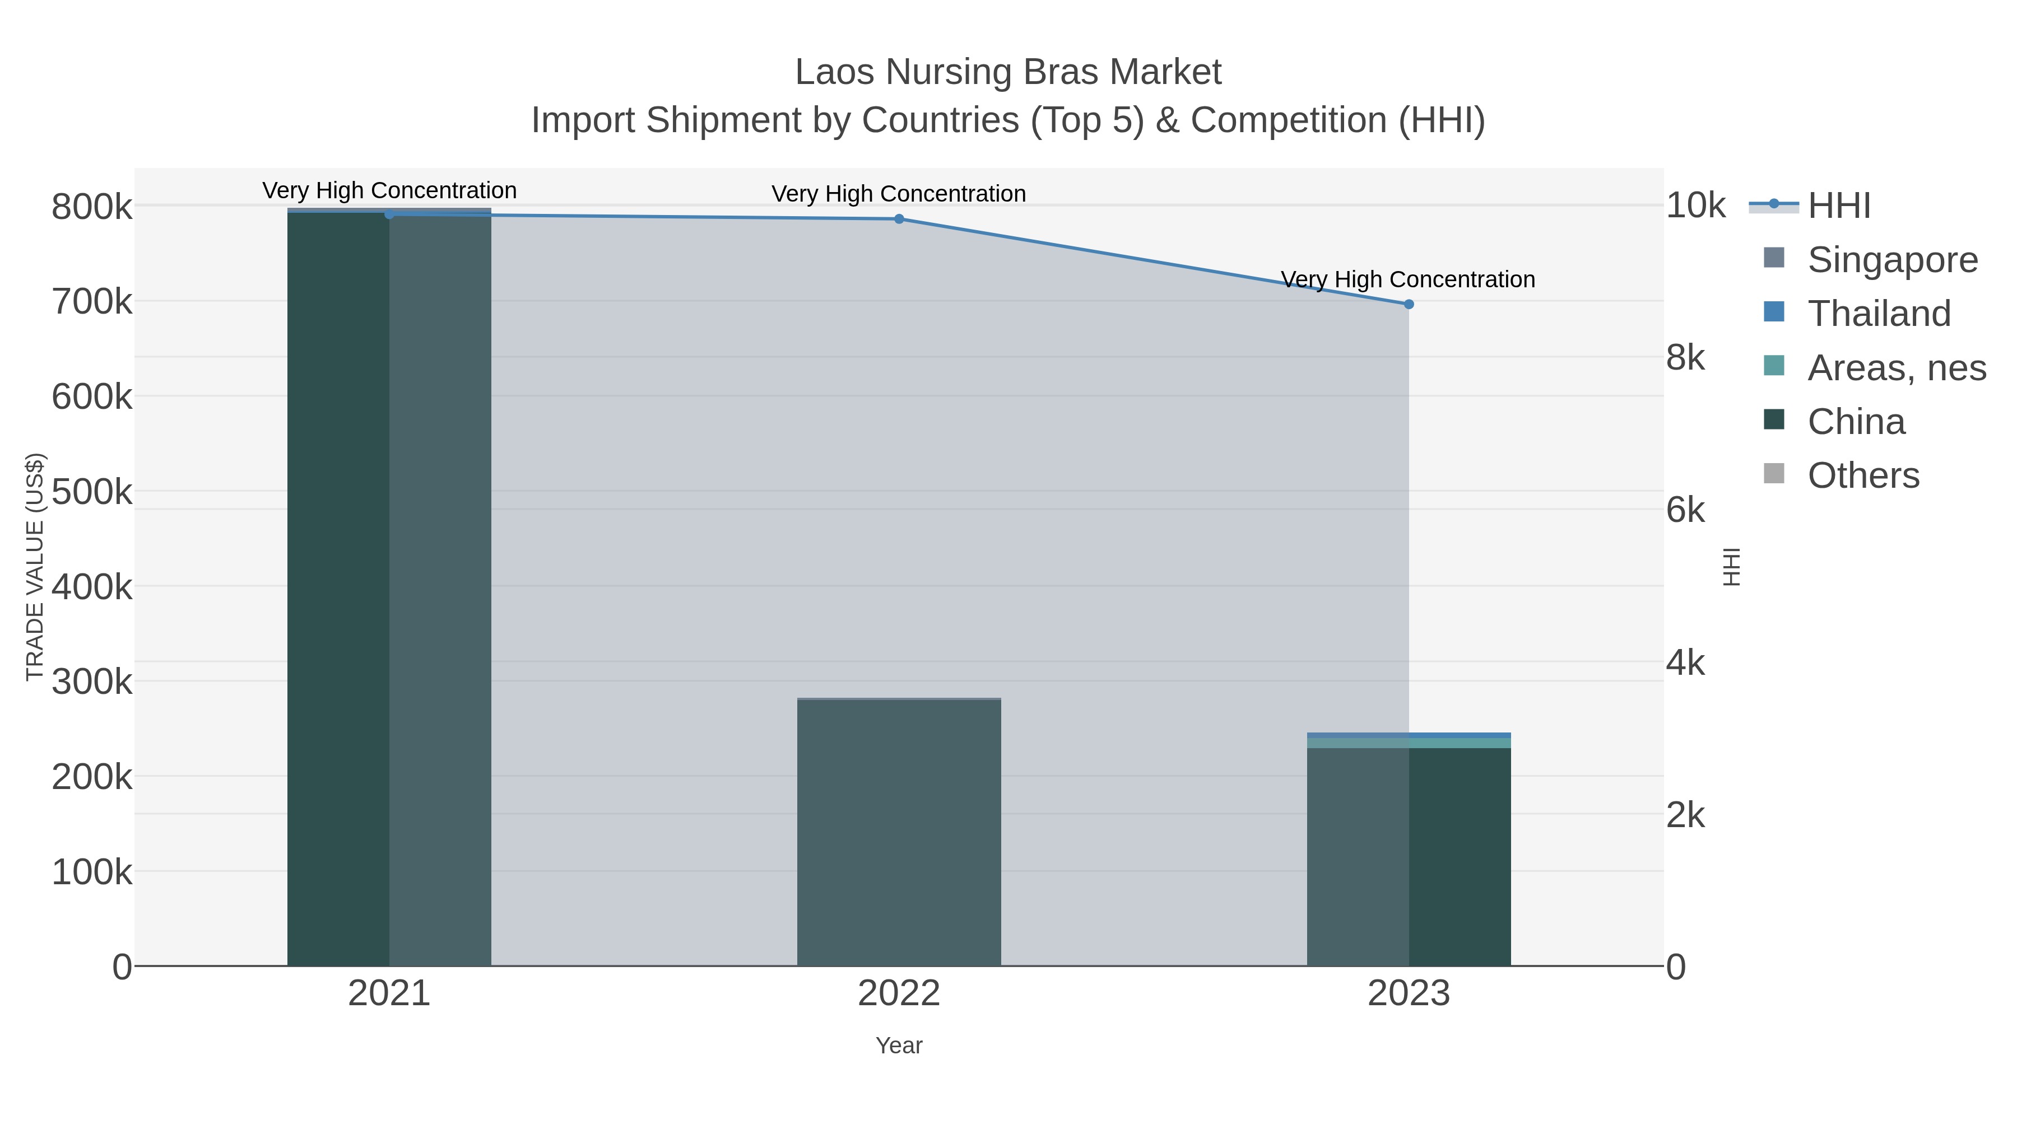Click the TRADE VALUE (US$) axis title
Screen dimensions: 2017x1134
(35, 567)
